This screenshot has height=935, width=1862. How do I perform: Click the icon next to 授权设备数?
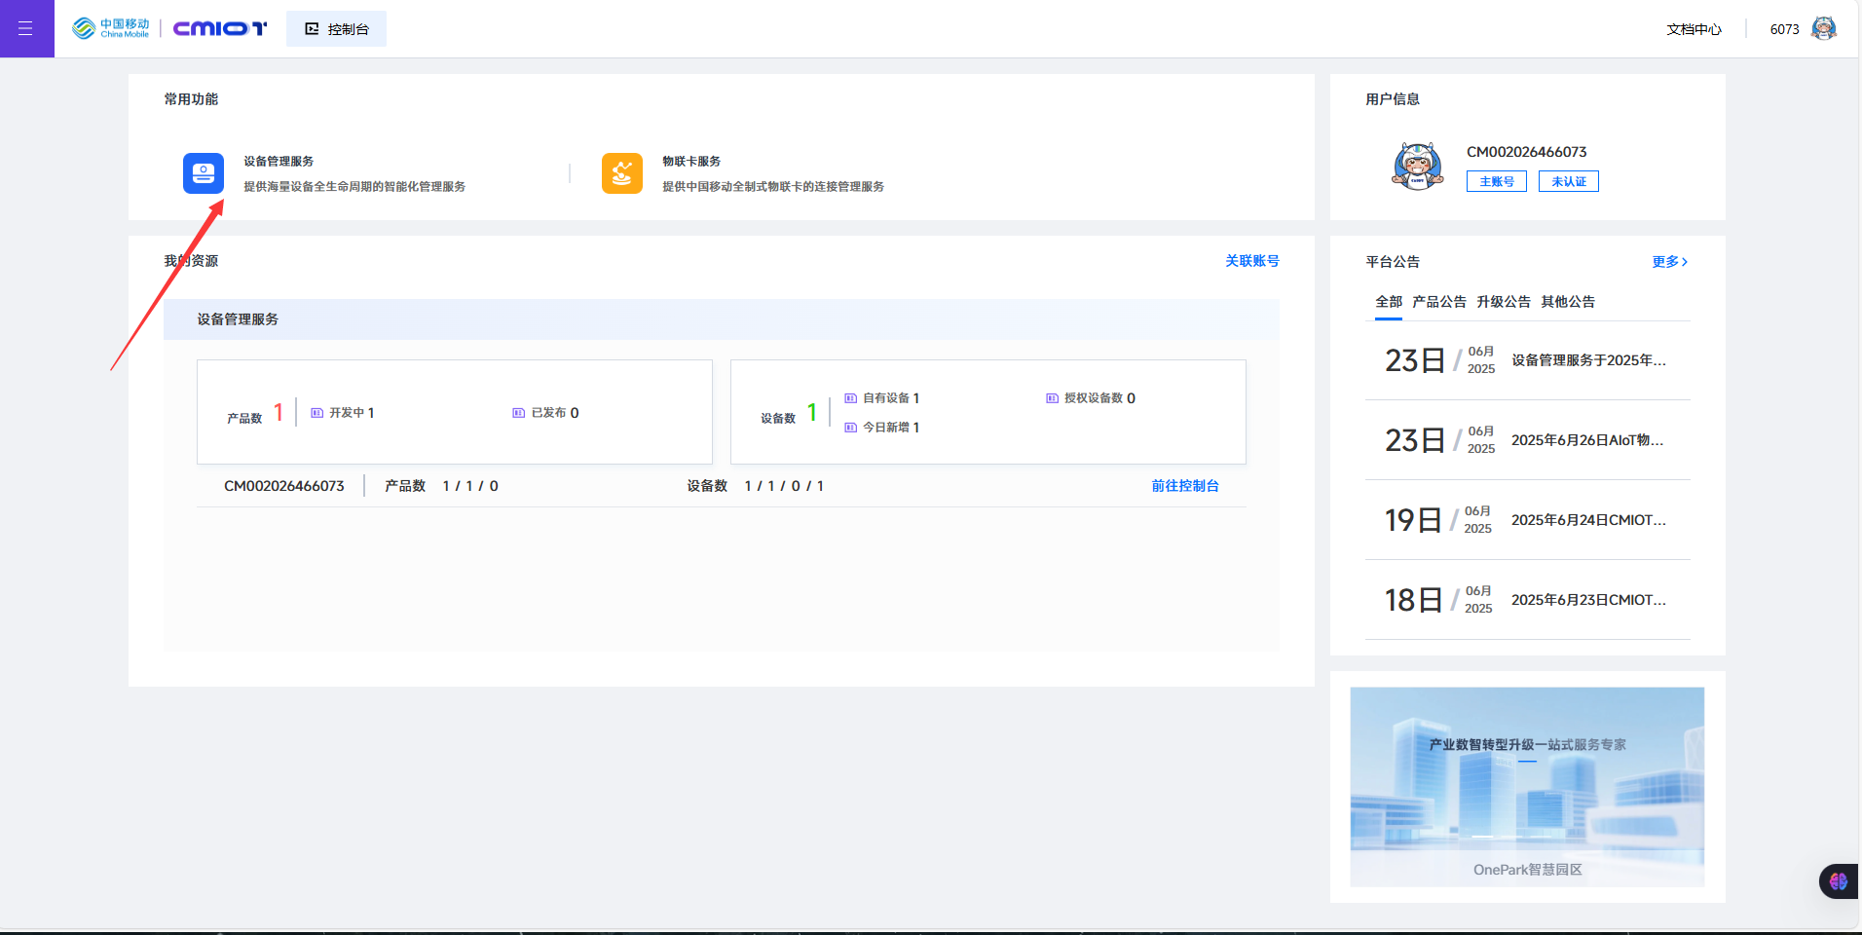tap(1050, 397)
